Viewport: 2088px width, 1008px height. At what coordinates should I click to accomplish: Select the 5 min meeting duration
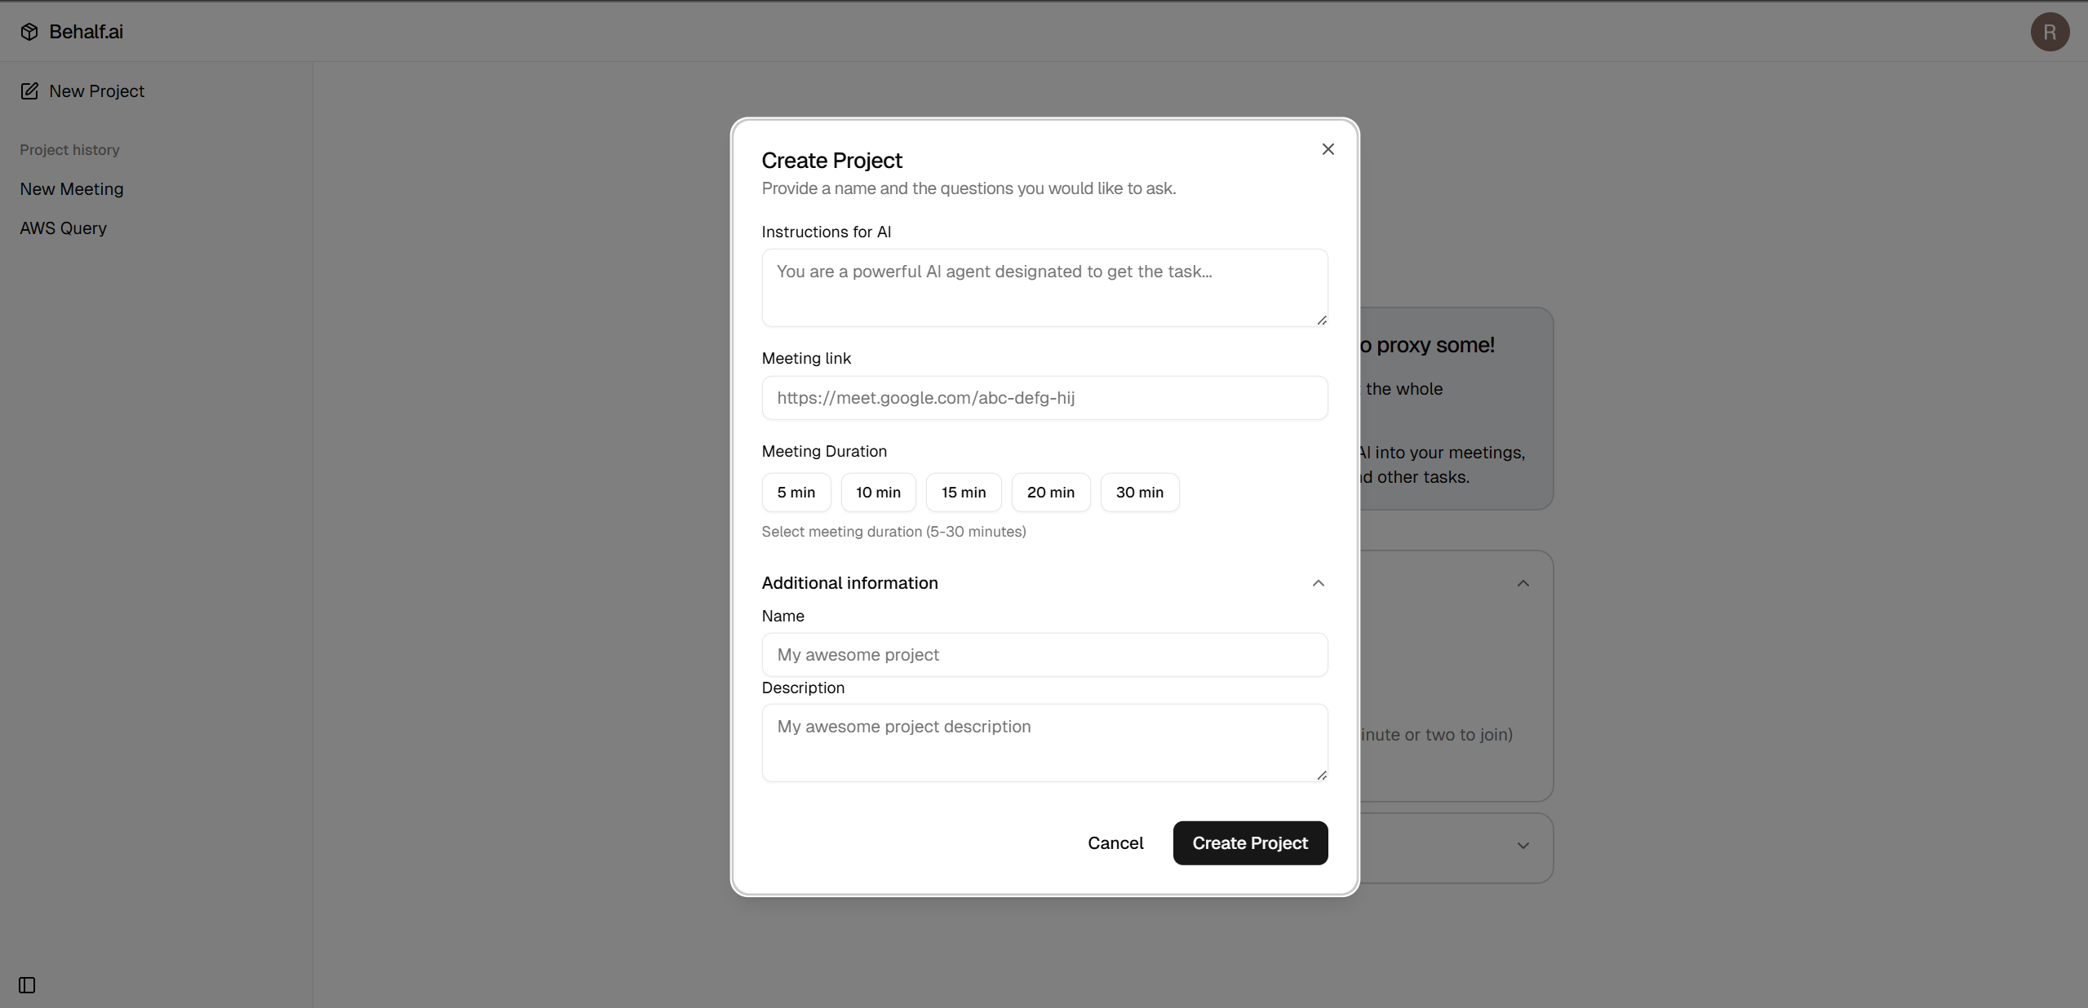[796, 493]
